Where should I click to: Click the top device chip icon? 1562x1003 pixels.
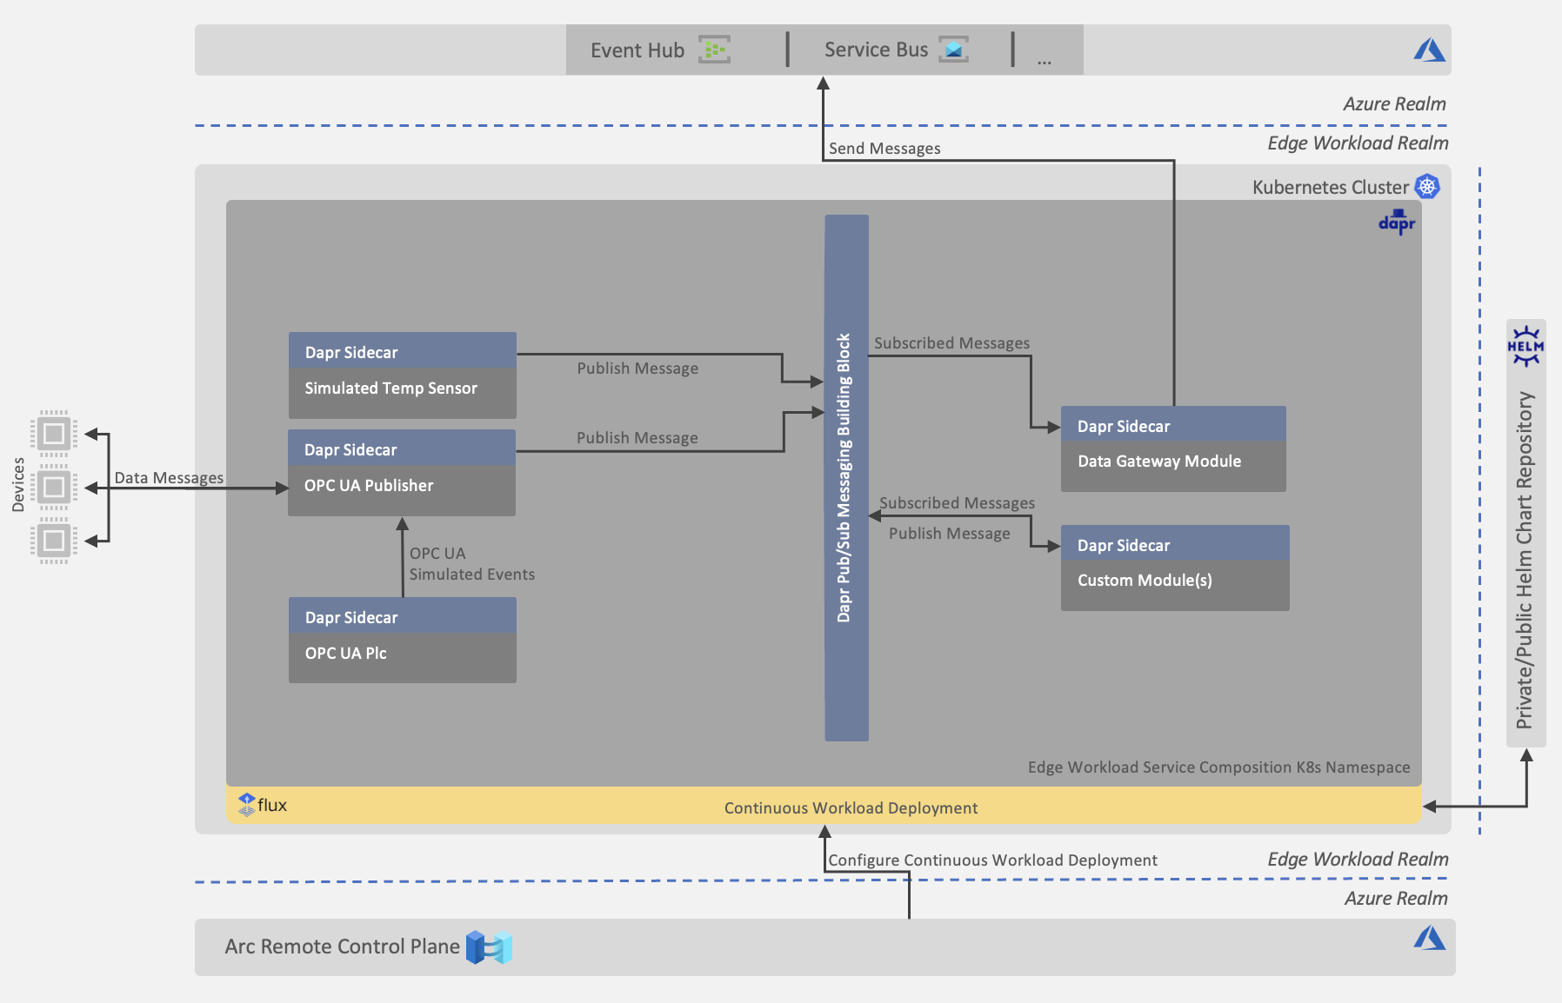(x=54, y=433)
